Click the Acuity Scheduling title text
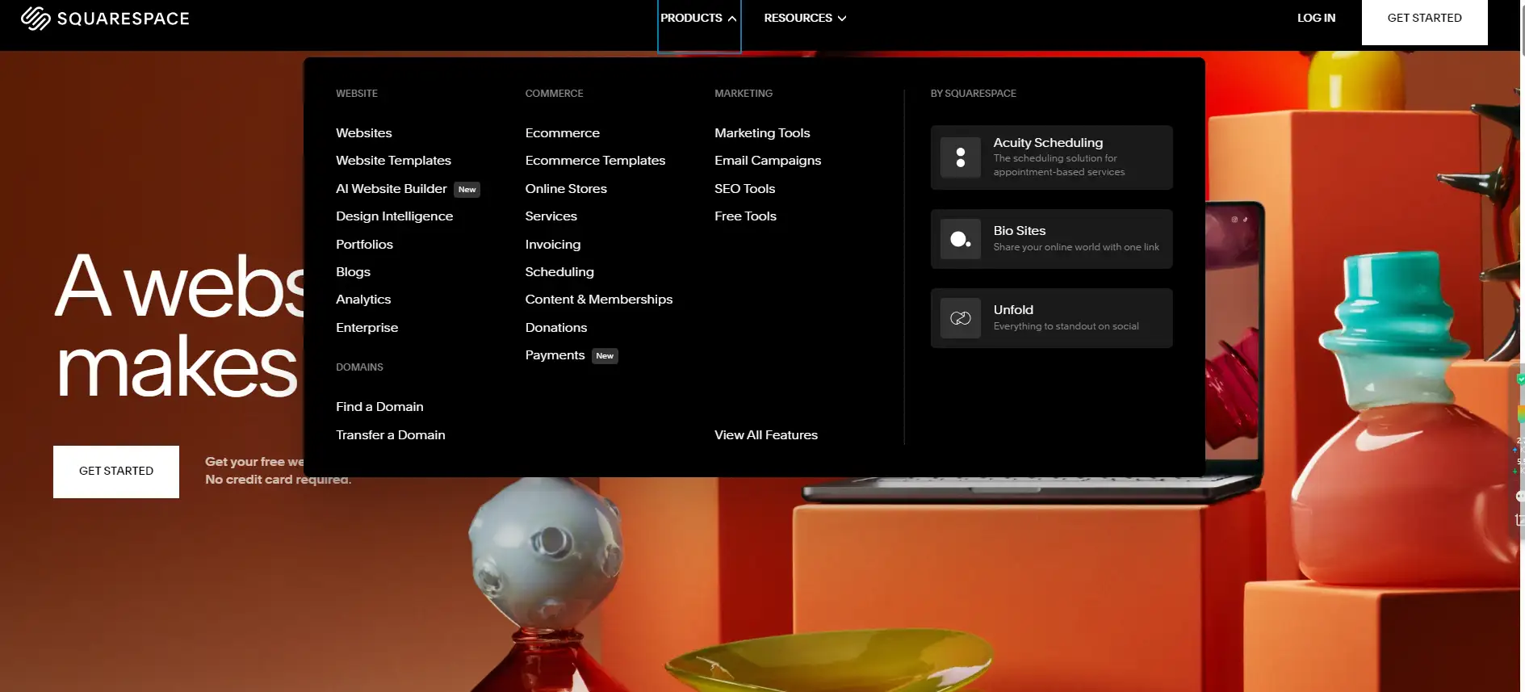 point(1048,143)
